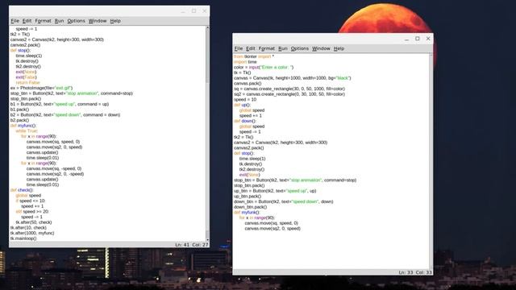Open Format menu in left window

tap(43, 21)
